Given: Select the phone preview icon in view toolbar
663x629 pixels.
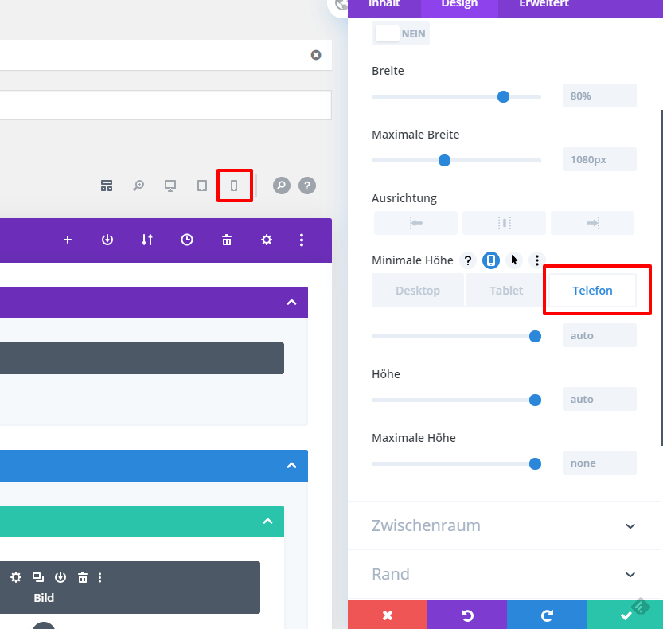Looking at the screenshot, I should 234,186.
